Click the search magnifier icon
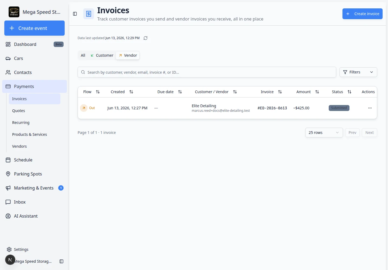 coord(83,72)
